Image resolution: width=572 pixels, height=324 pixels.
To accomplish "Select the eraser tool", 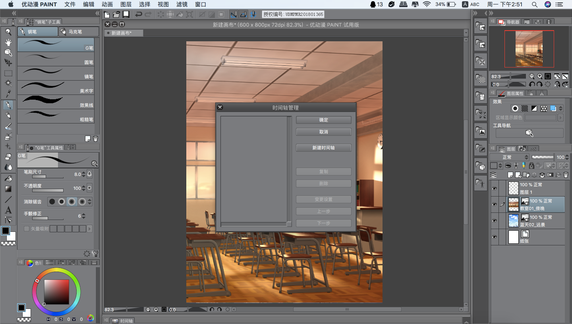I will (x=8, y=157).
